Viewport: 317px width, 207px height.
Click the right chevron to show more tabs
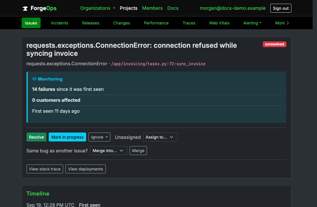click(288, 23)
